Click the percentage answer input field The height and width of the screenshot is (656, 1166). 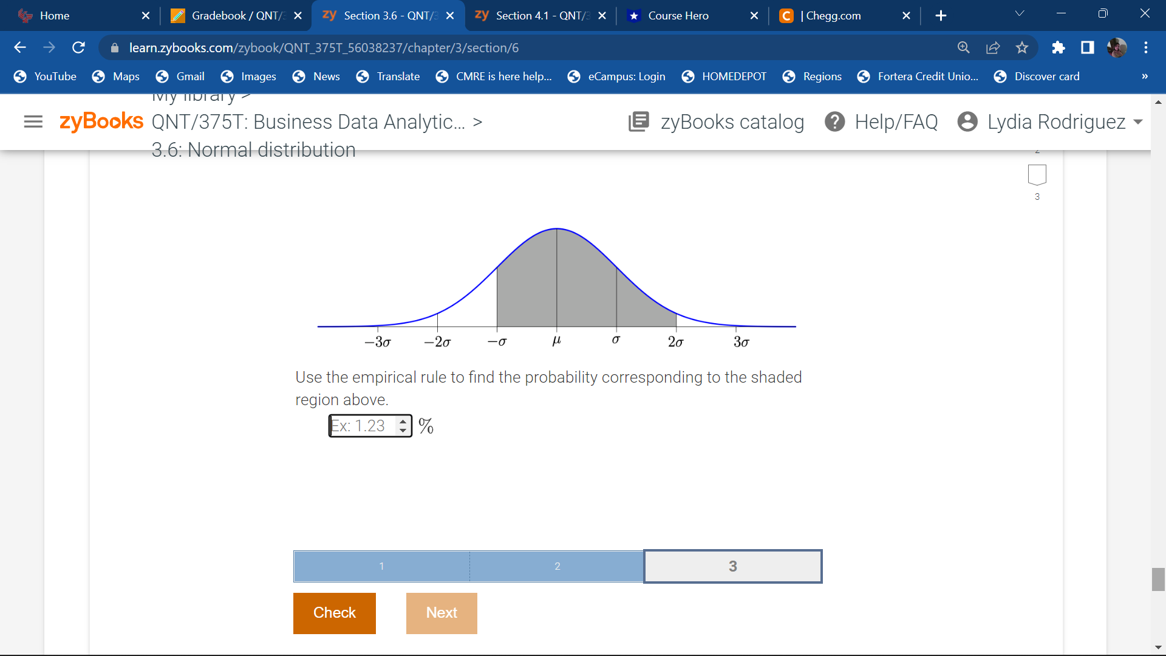pyautogui.click(x=363, y=426)
